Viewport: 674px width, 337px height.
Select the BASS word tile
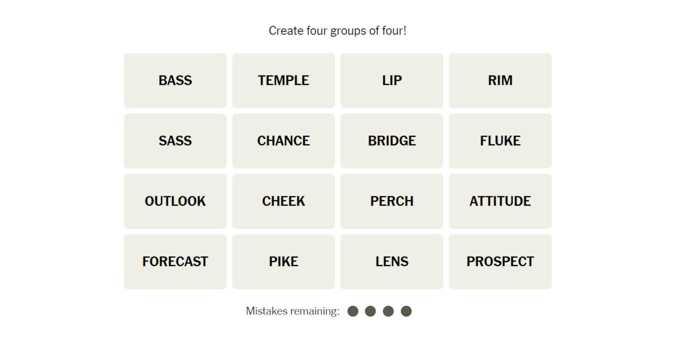point(175,80)
